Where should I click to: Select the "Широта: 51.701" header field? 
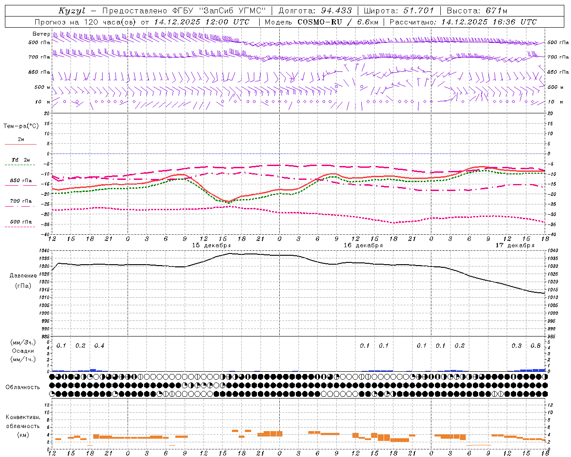(x=398, y=11)
